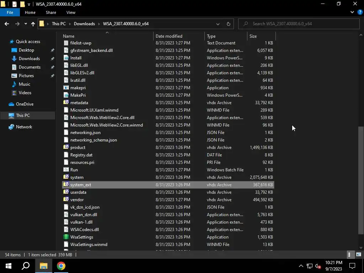Refresh the current folder
Screen dimensions: 364x273
pyautogui.click(x=229, y=24)
